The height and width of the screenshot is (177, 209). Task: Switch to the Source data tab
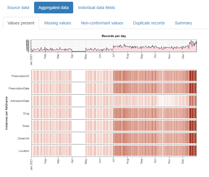18,8
